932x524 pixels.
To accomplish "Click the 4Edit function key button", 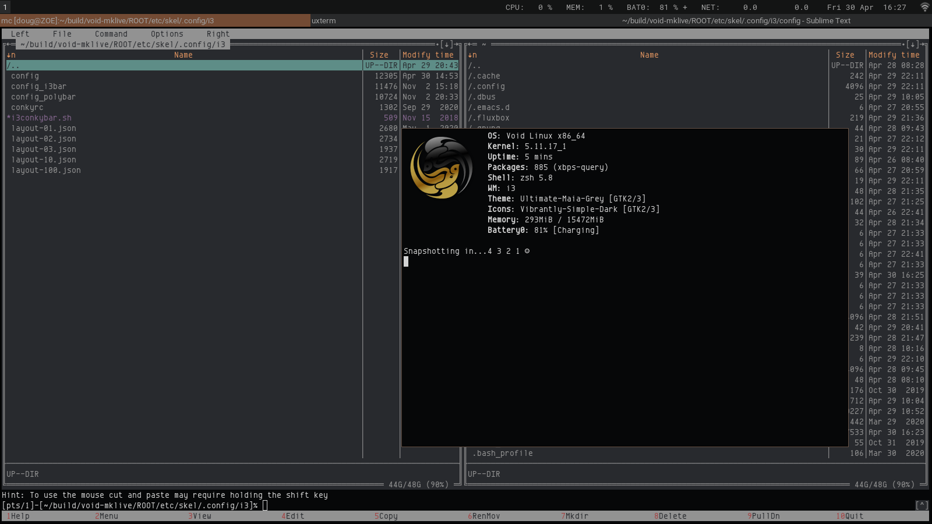I will [x=292, y=516].
